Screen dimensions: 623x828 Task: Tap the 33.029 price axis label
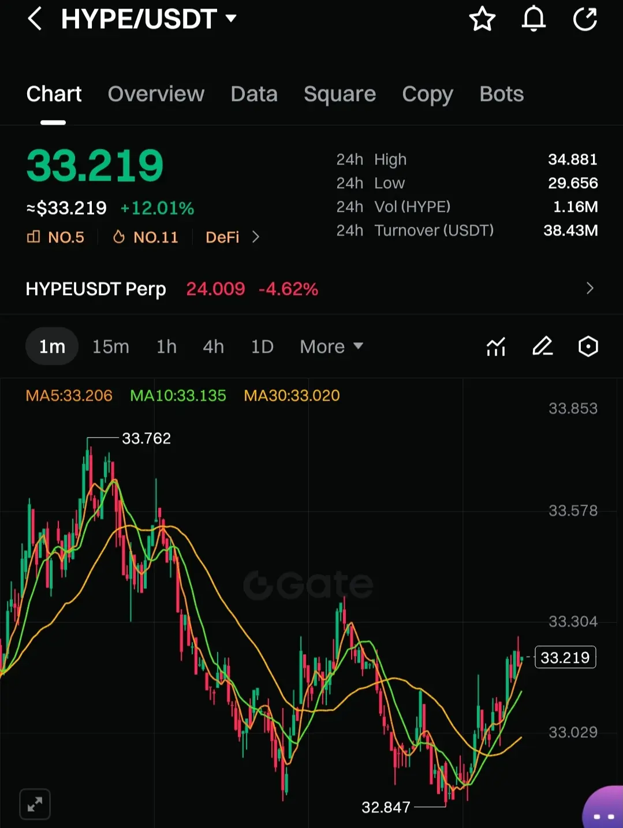pos(573,732)
